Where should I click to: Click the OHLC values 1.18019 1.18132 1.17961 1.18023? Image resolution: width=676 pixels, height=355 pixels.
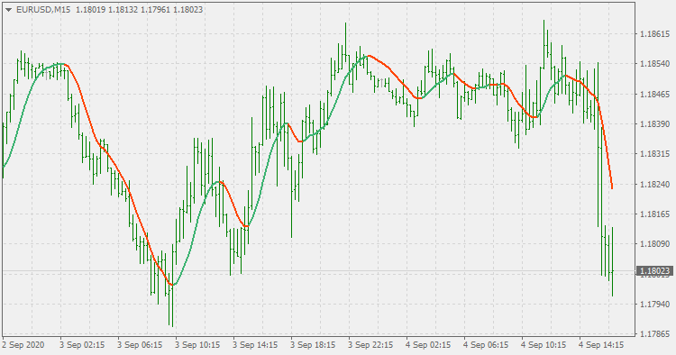click(x=139, y=10)
